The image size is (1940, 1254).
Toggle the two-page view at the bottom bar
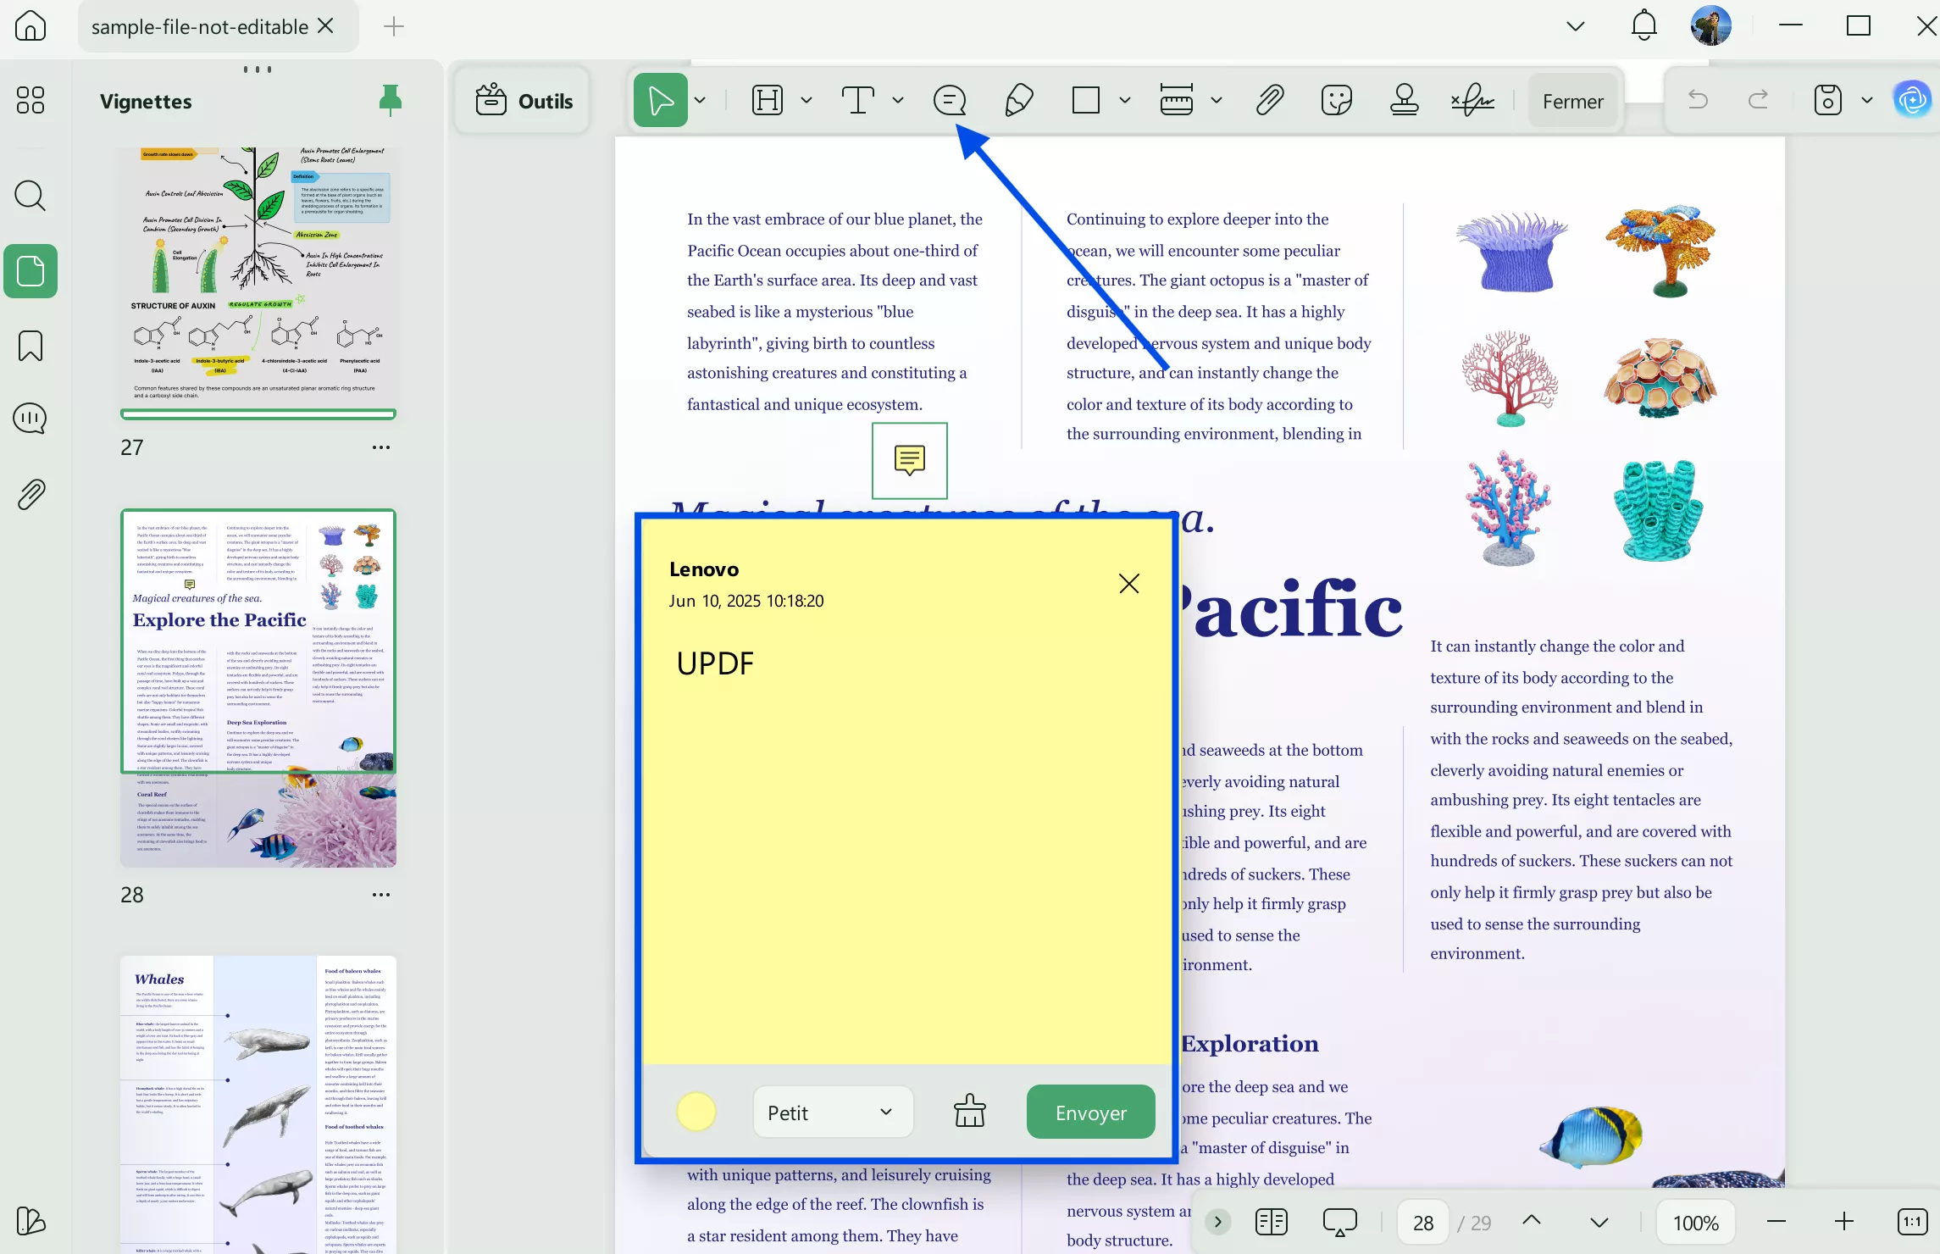1271,1222
